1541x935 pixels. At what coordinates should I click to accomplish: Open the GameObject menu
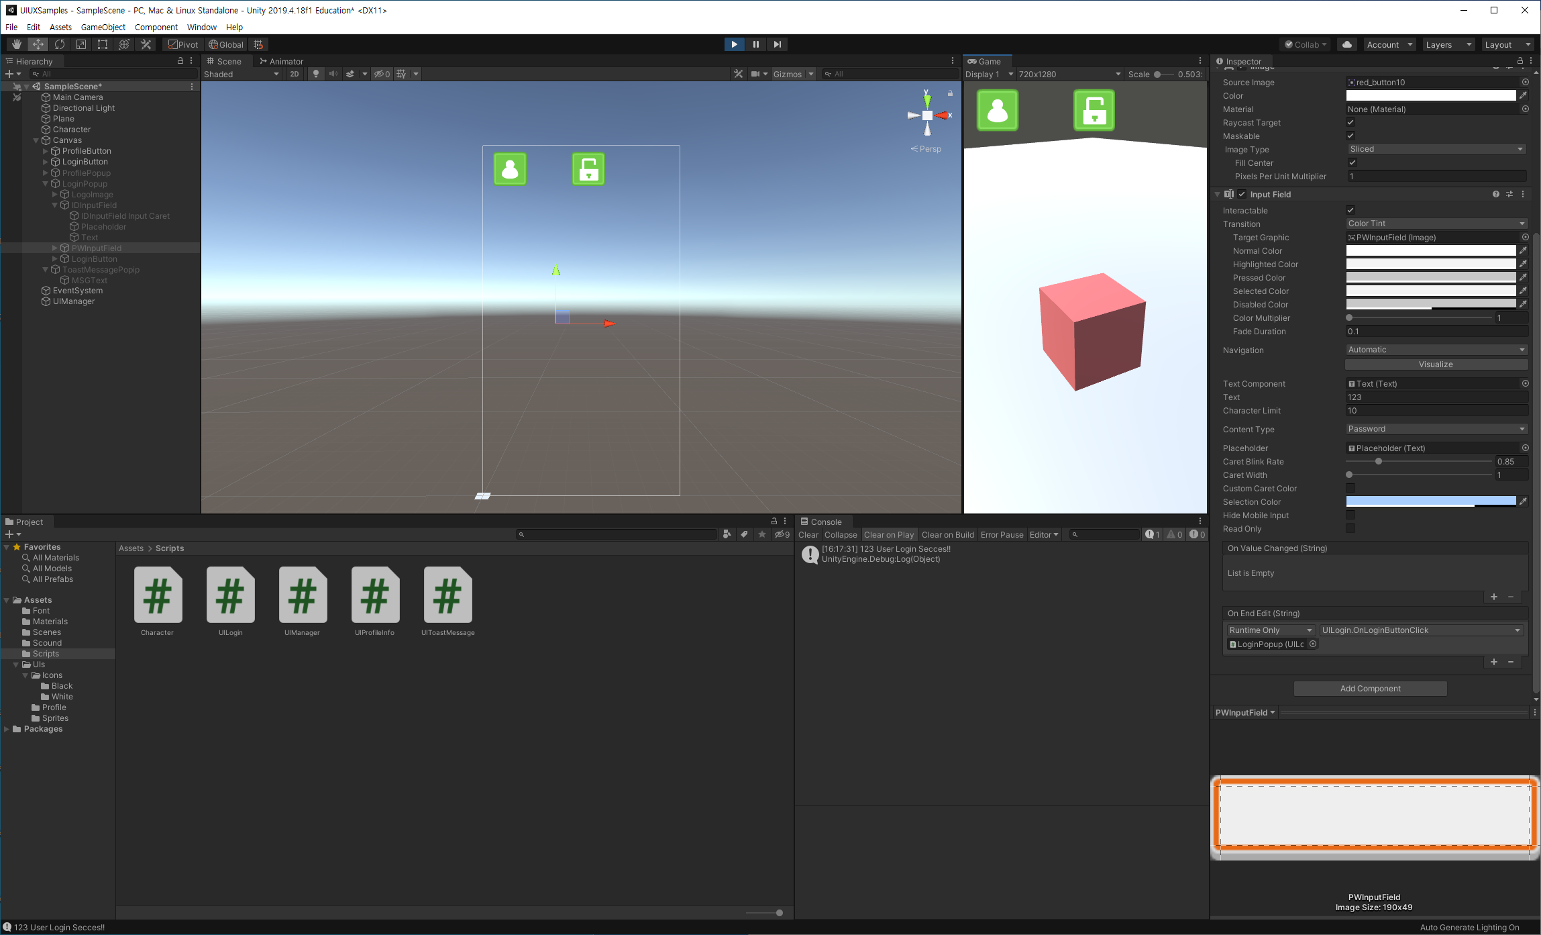pos(103,27)
